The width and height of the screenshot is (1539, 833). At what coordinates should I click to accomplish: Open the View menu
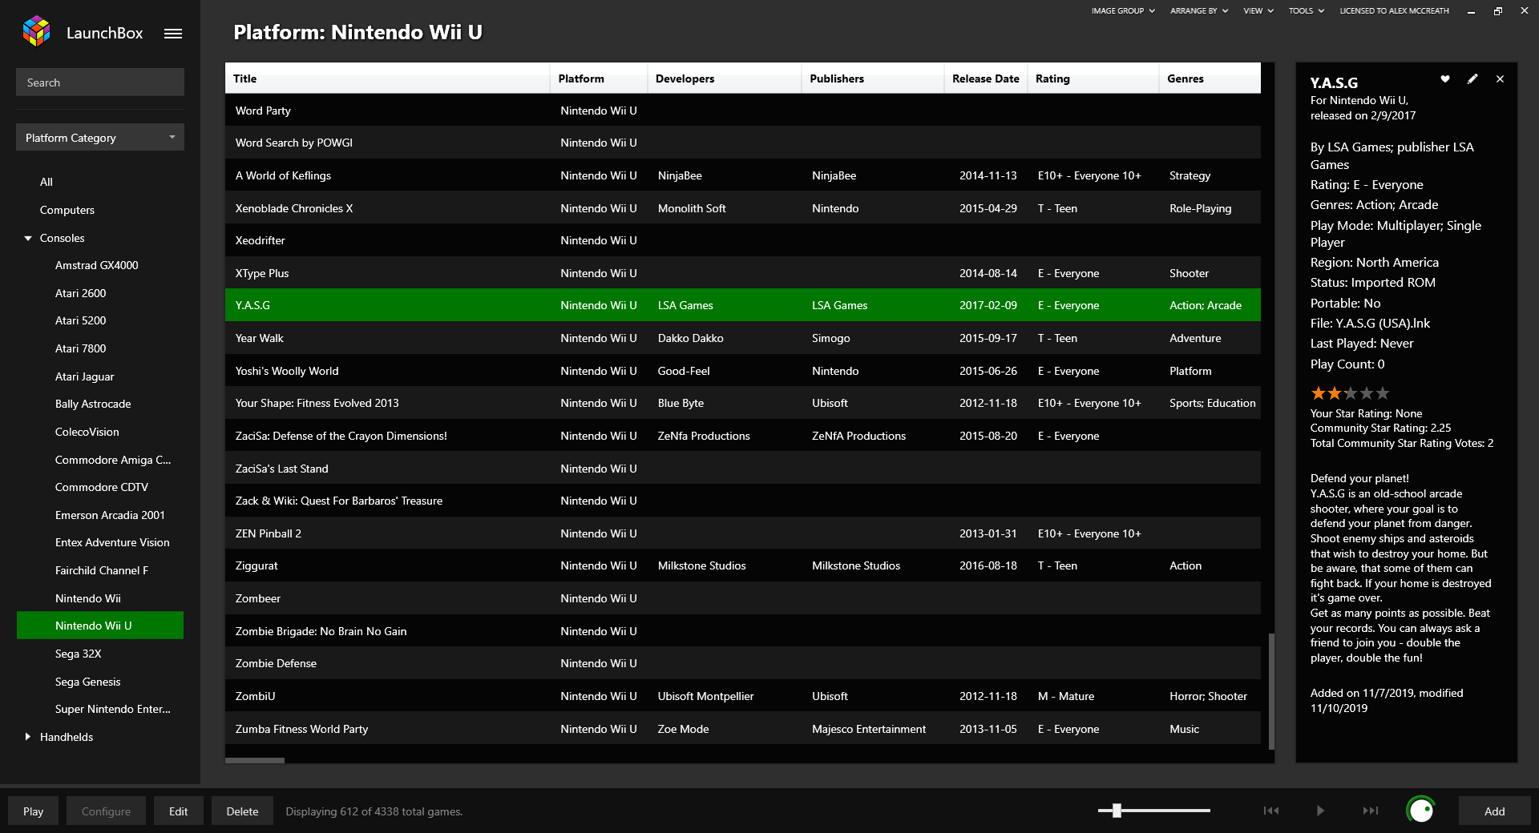1258,11
